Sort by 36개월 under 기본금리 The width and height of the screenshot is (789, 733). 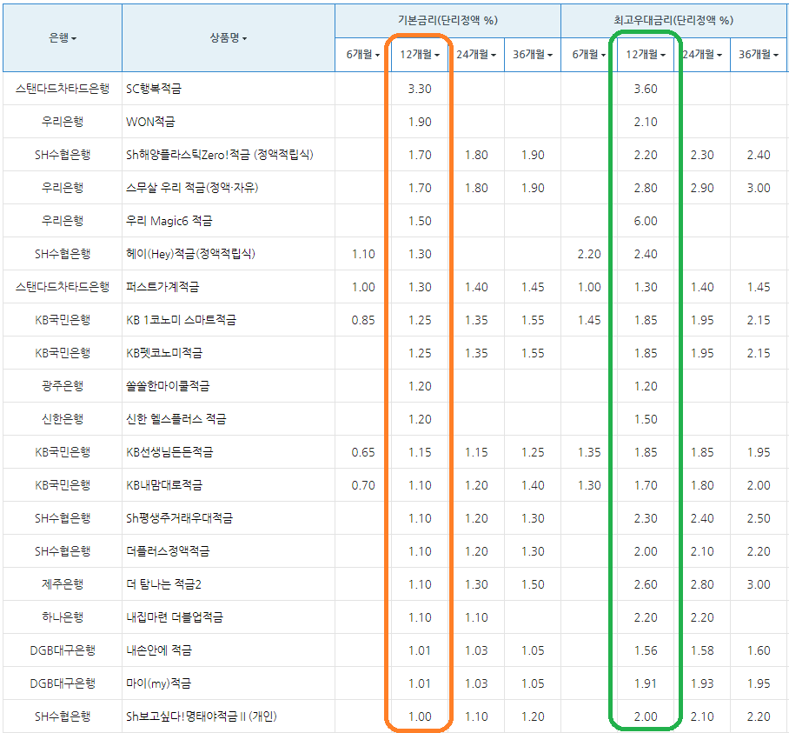click(533, 55)
